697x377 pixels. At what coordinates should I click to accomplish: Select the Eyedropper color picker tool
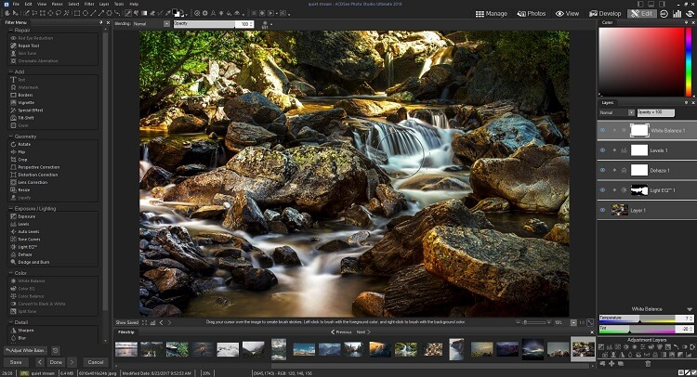coord(168,13)
